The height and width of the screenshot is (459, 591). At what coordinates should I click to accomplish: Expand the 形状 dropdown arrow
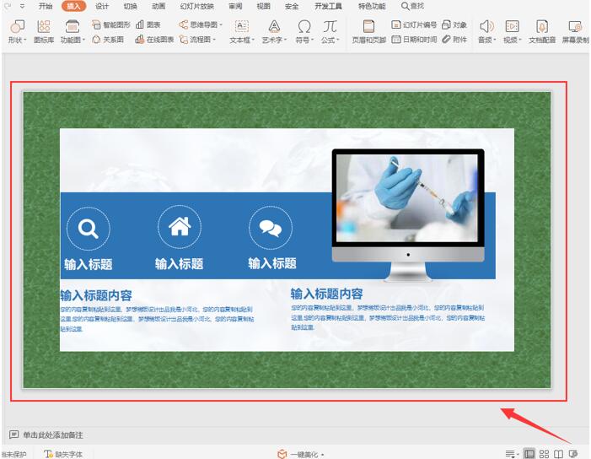[25, 40]
